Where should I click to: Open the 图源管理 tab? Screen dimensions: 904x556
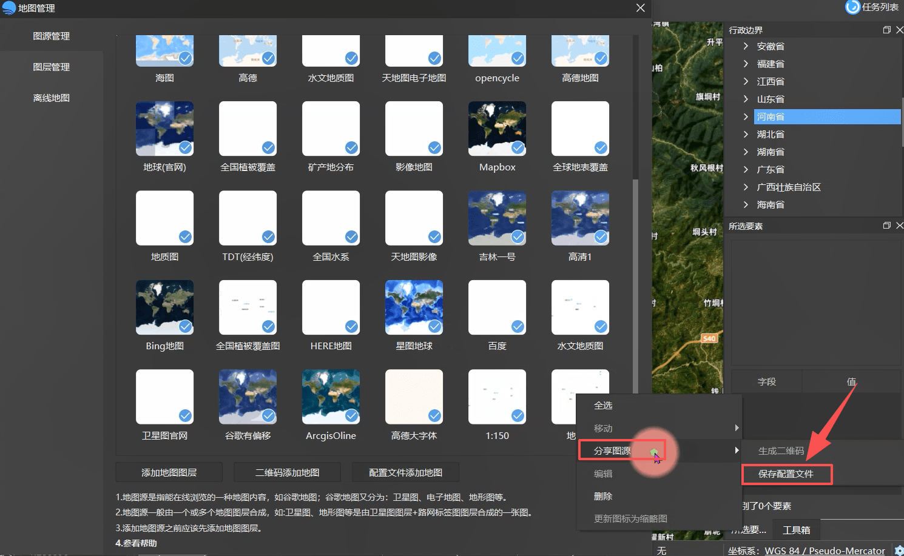pyautogui.click(x=52, y=36)
